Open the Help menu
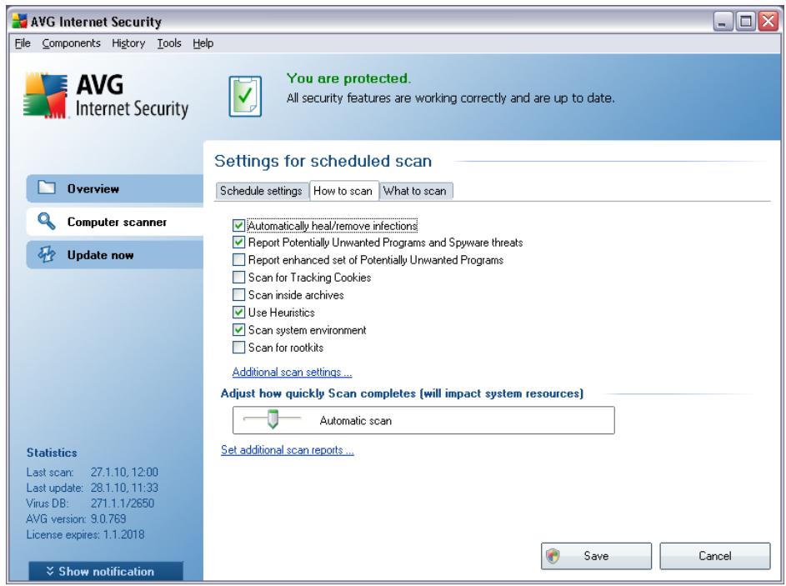 tap(203, 43)
